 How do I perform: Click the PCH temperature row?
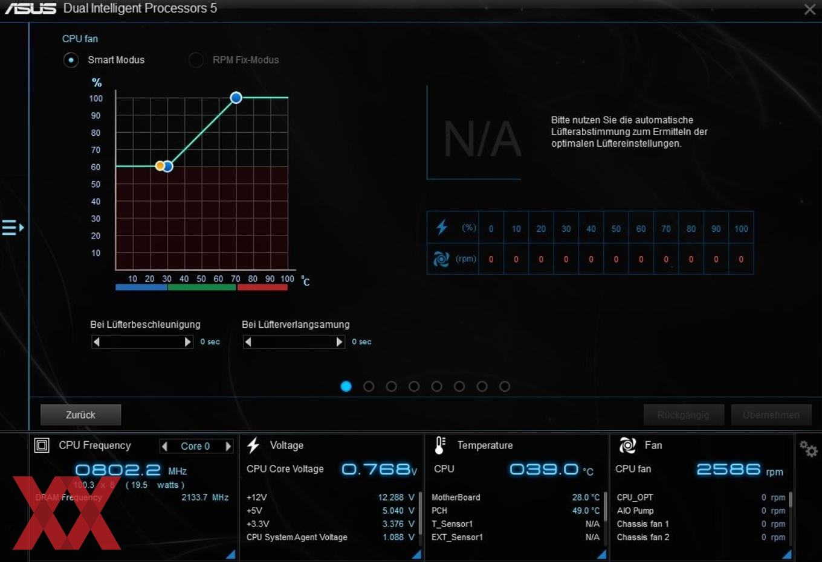[x=516, y=511]
